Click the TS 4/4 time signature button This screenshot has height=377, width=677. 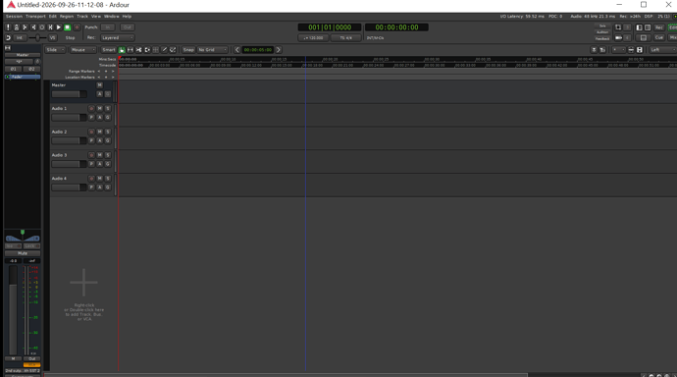345,38
